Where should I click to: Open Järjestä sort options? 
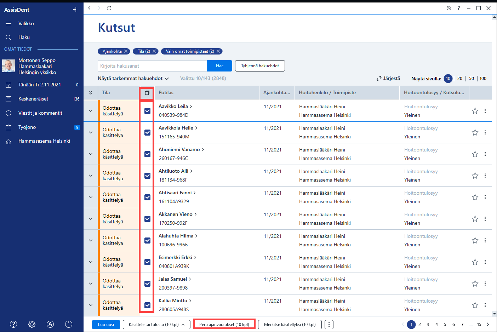tap(388, 79)
